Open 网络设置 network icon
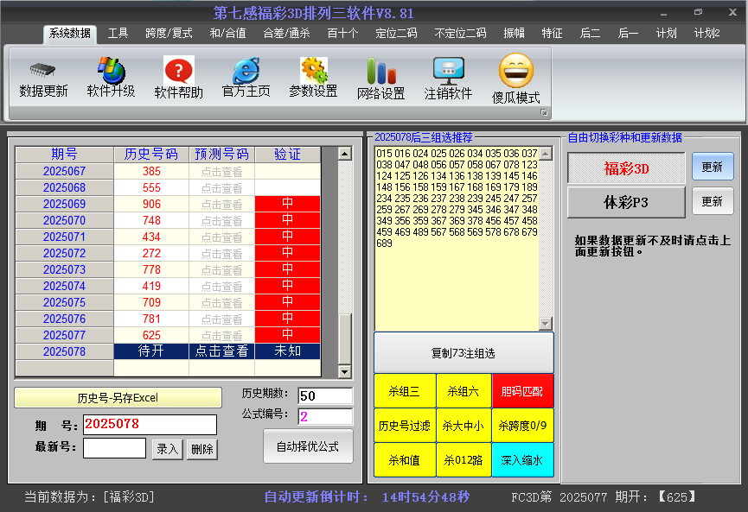Screen dimensions: 748x512 click(381, 72)
